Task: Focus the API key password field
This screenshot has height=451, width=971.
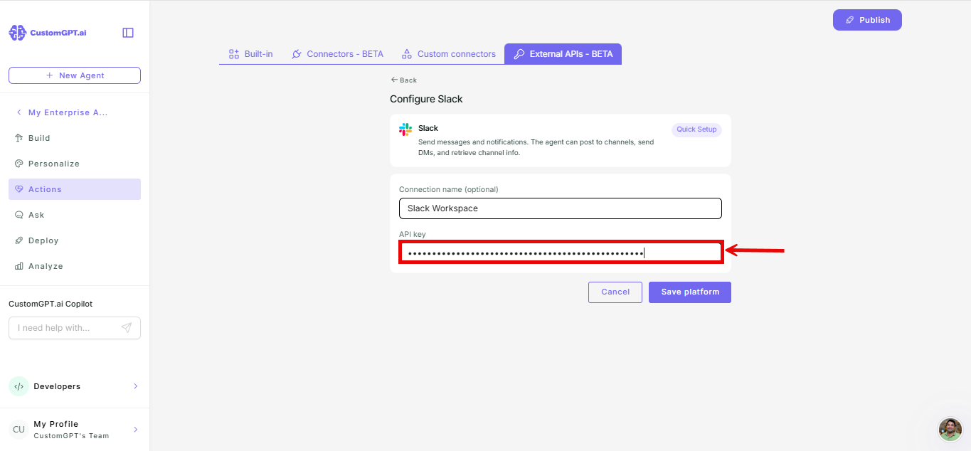Action: point(561,253)
